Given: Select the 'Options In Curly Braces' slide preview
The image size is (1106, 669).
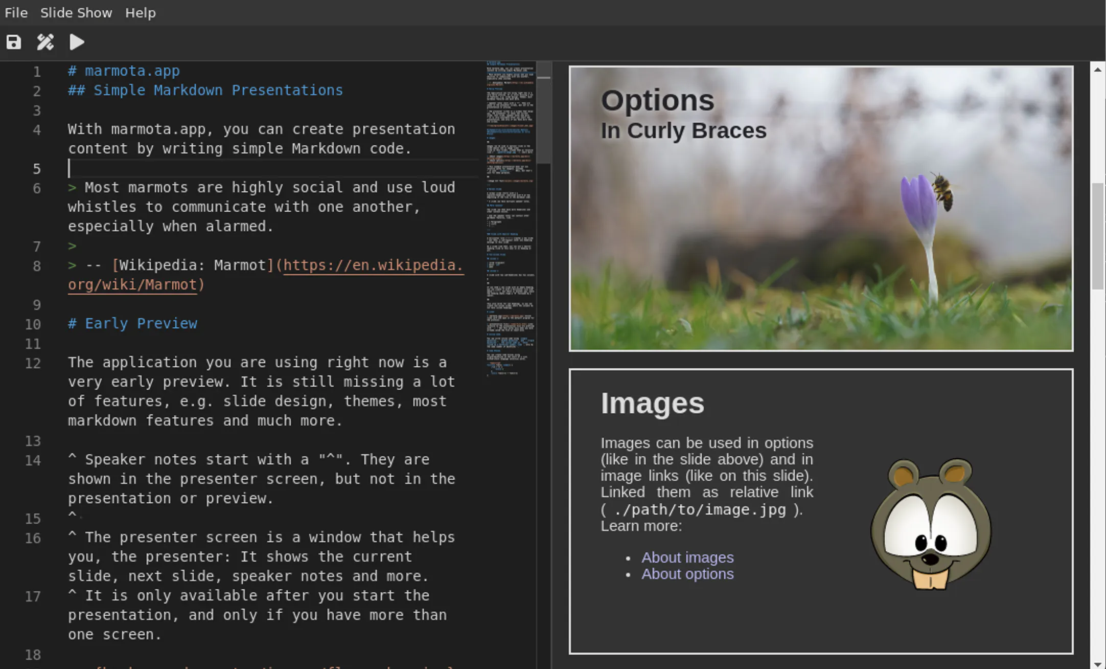Looking at the screenshot, I should click(x=821, y=209).
